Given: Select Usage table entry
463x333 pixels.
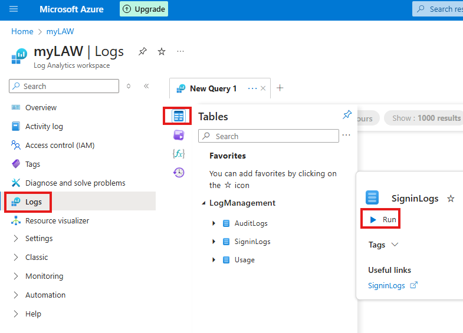Looking at the screenshot, I should [244, 260].
